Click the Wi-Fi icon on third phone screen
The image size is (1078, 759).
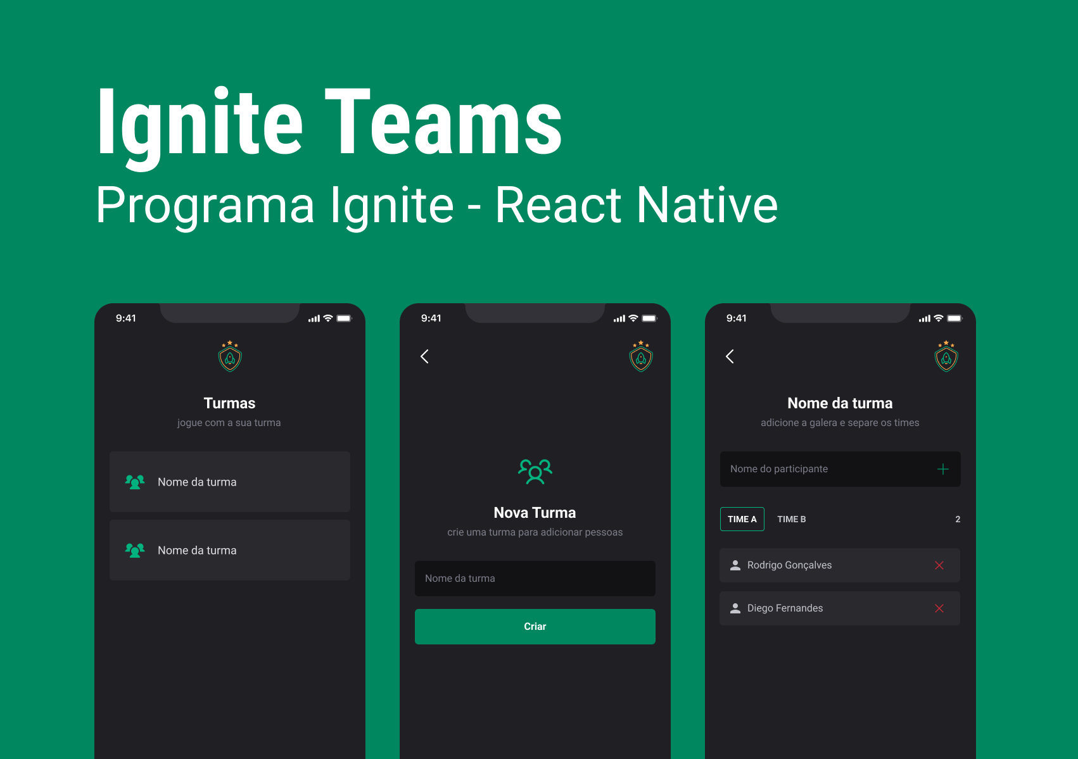tap(939, 318)
